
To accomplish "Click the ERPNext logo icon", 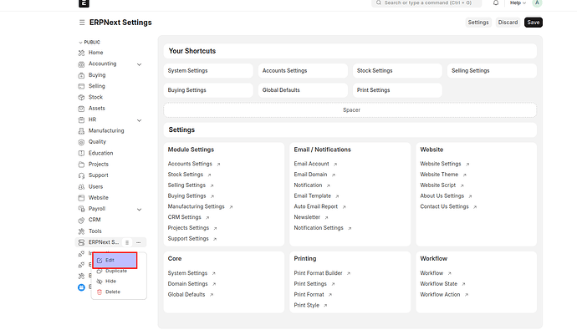I will tap(84, 3).
